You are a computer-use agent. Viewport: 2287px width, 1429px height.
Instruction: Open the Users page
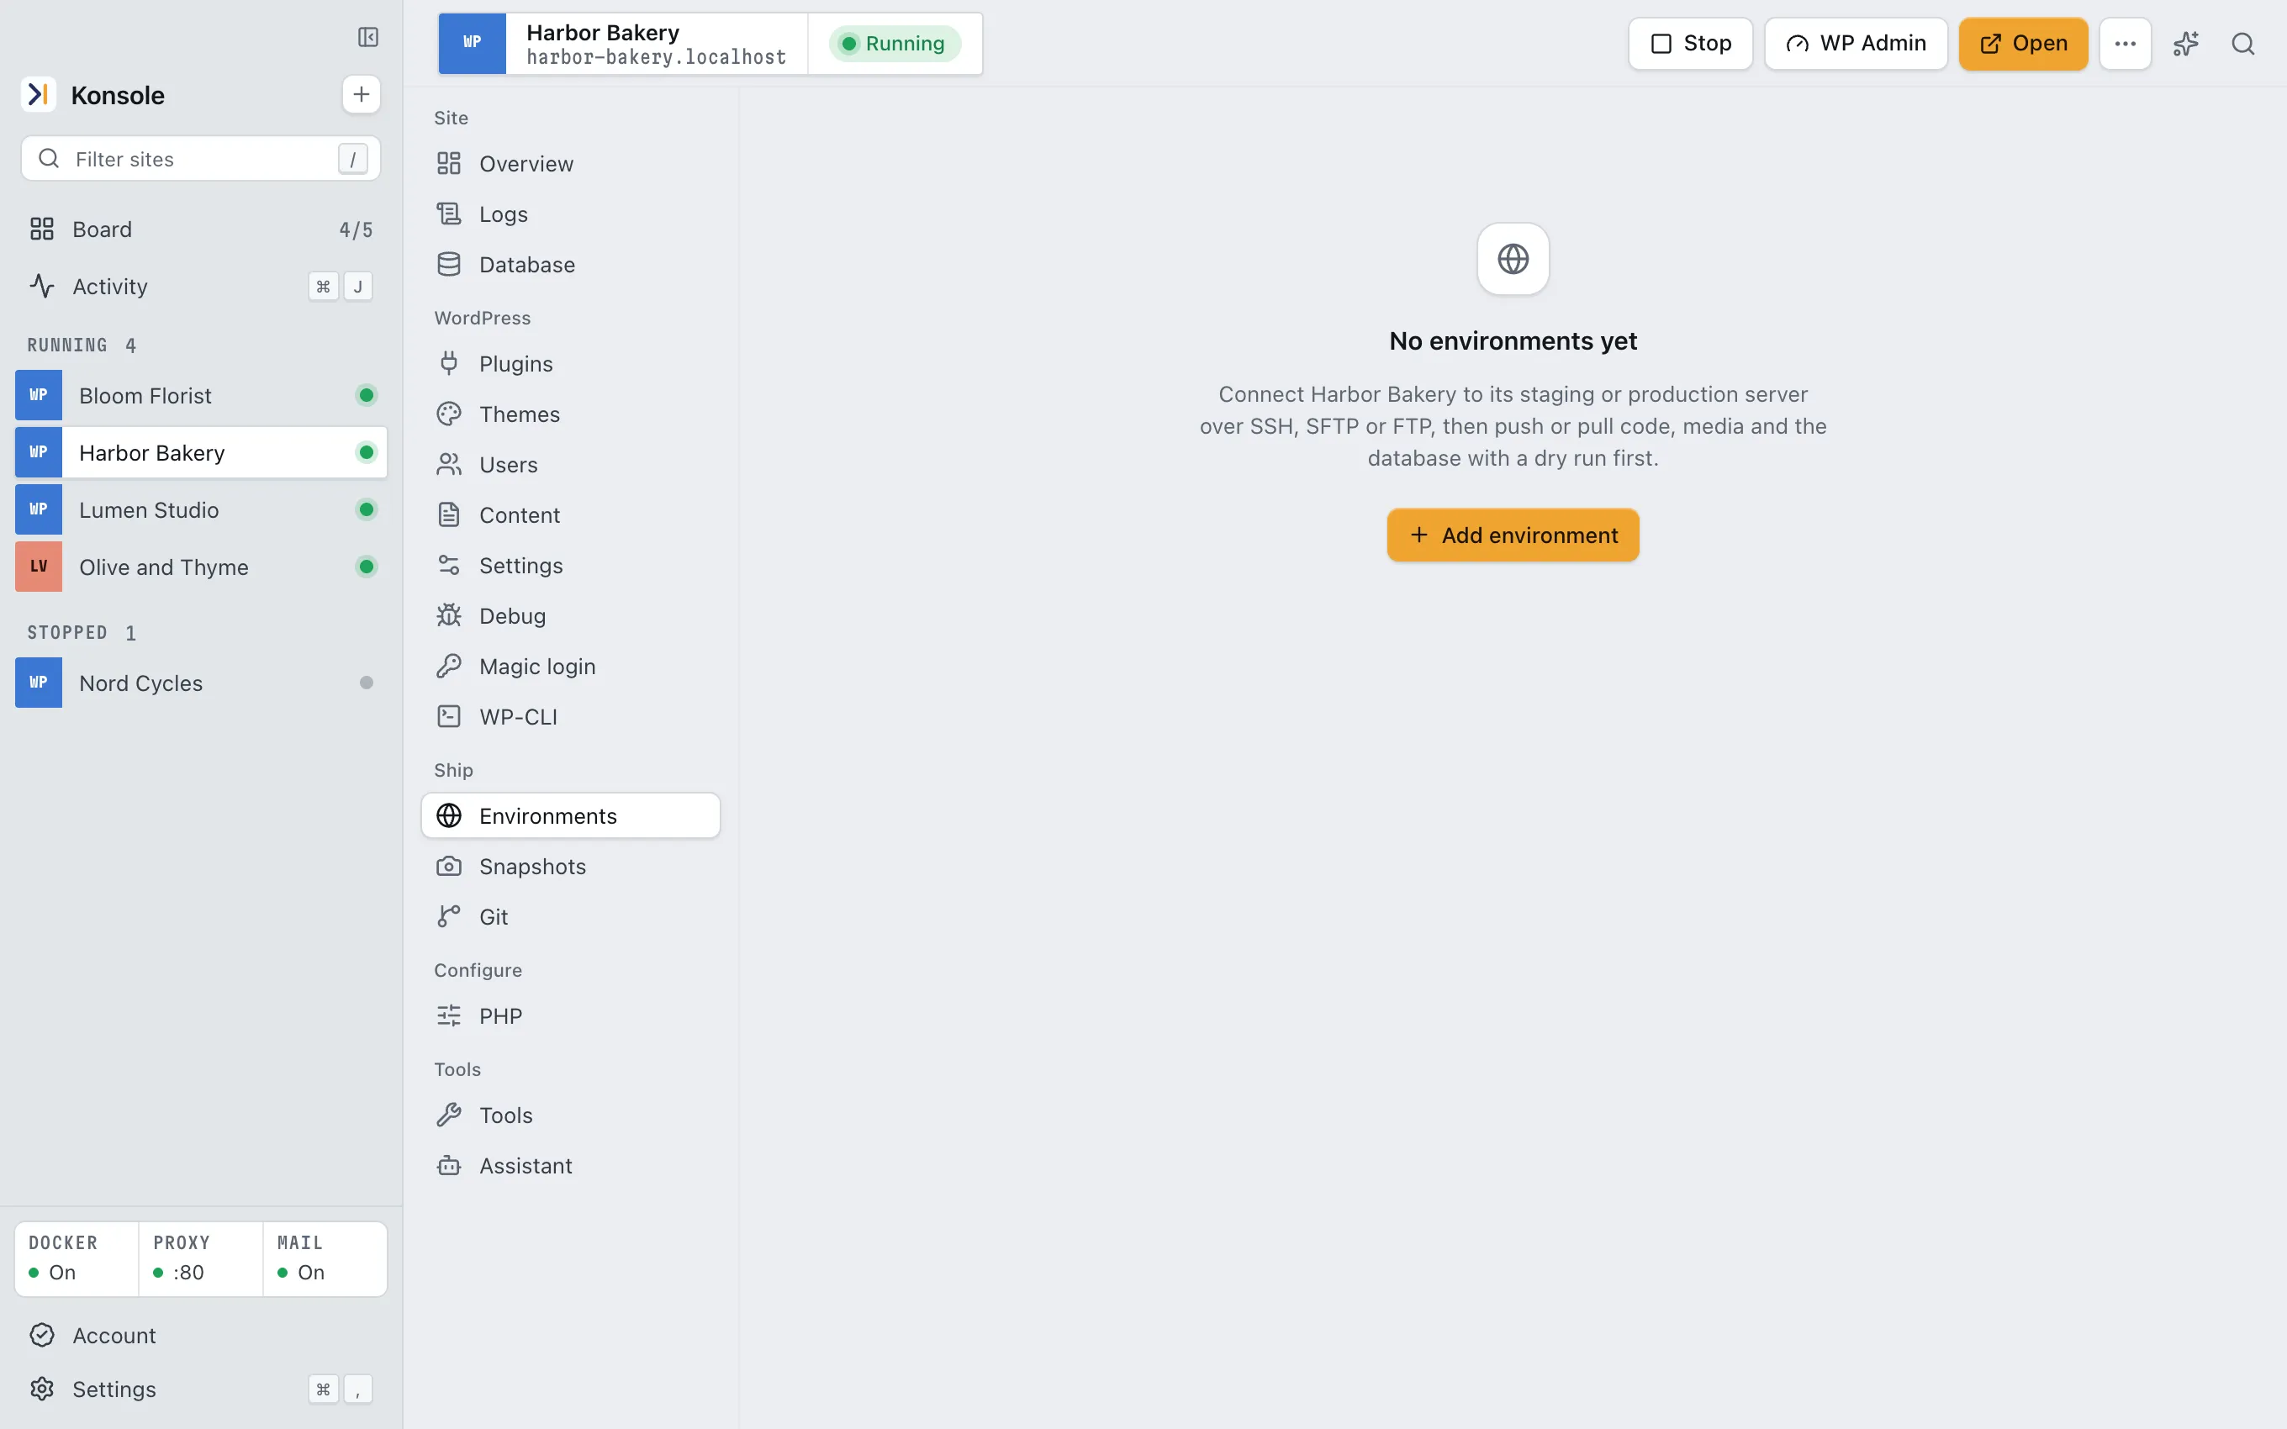pyautogui.click(x=571, y=464)
